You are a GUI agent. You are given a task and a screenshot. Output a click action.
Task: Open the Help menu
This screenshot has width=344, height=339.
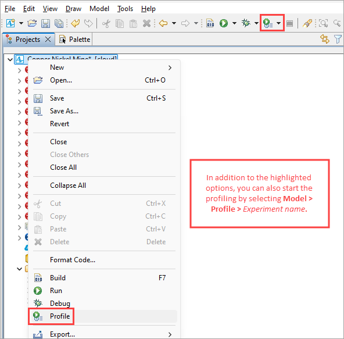pyautogui.click(x=148, y=9)
